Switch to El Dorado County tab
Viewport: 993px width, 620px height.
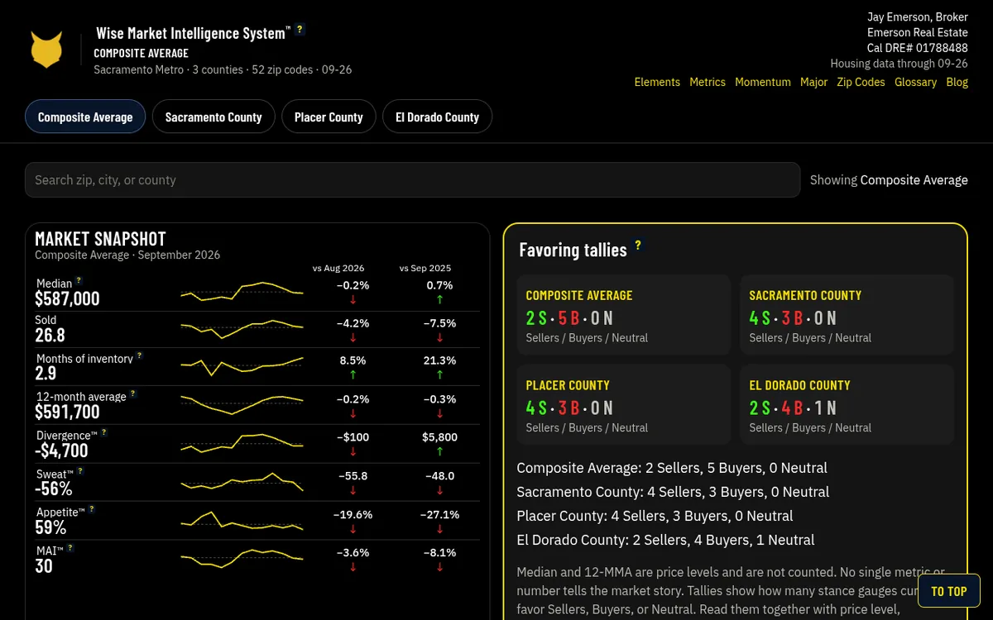(438, 117)
